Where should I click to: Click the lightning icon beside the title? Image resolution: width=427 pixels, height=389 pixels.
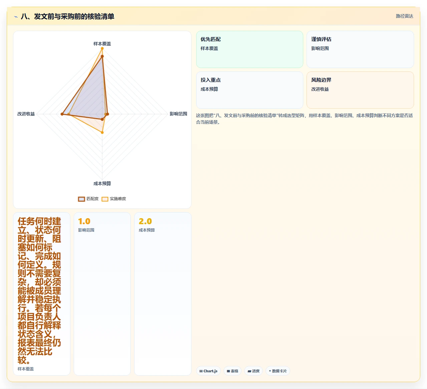coord(16,17)
